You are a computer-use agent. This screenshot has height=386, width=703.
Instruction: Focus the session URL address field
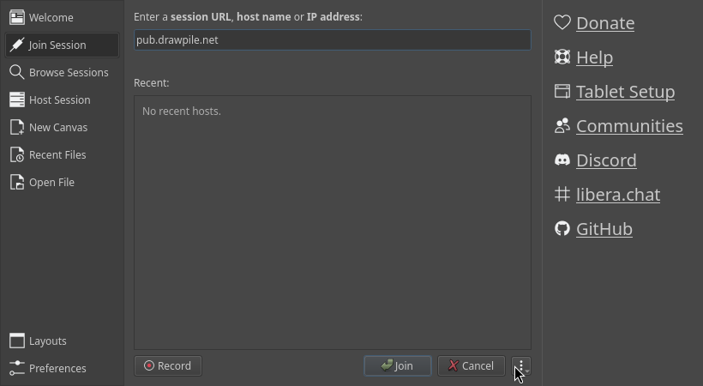click(332, 40)
